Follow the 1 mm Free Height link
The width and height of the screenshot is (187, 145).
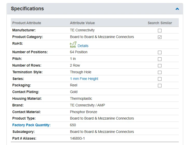point(84,79)
